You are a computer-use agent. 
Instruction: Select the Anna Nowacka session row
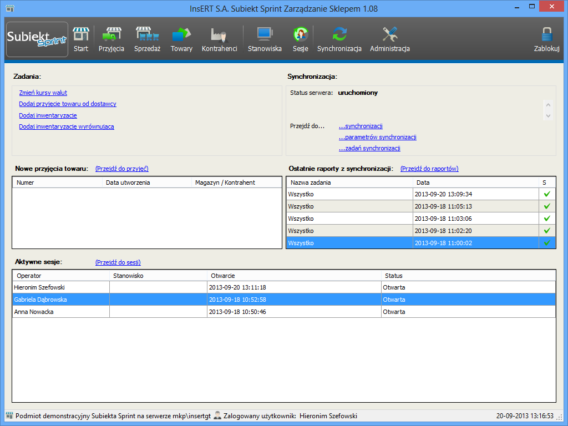pyautogui.click(x=284, y=312)
